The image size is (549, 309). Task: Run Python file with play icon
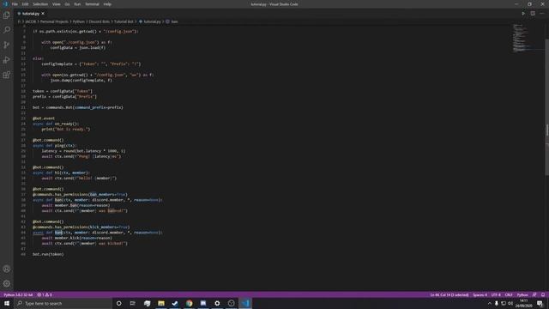pyautogui.click(x=523, y=14)
